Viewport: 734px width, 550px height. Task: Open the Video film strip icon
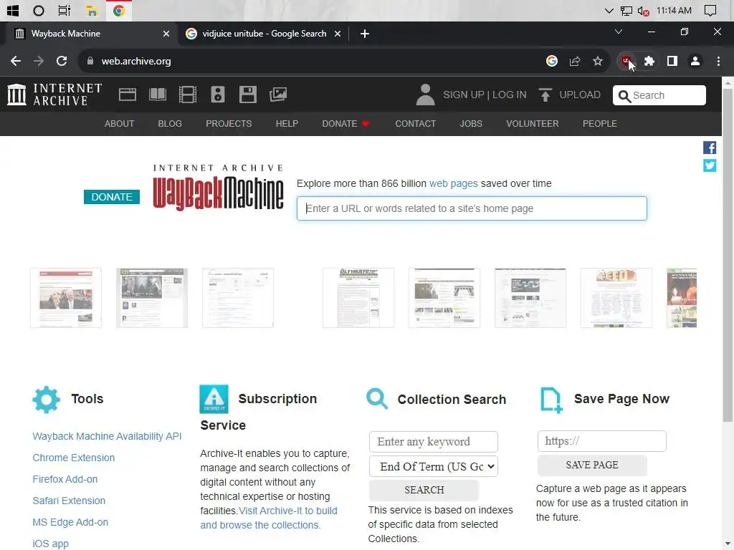click(x=188, y=95)
